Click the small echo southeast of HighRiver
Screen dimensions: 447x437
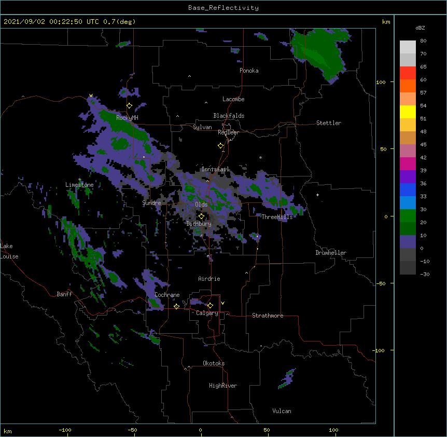pos(286,379)
